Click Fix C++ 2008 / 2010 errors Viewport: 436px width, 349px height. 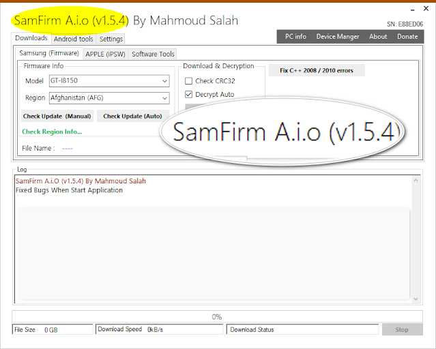[317, 70]
